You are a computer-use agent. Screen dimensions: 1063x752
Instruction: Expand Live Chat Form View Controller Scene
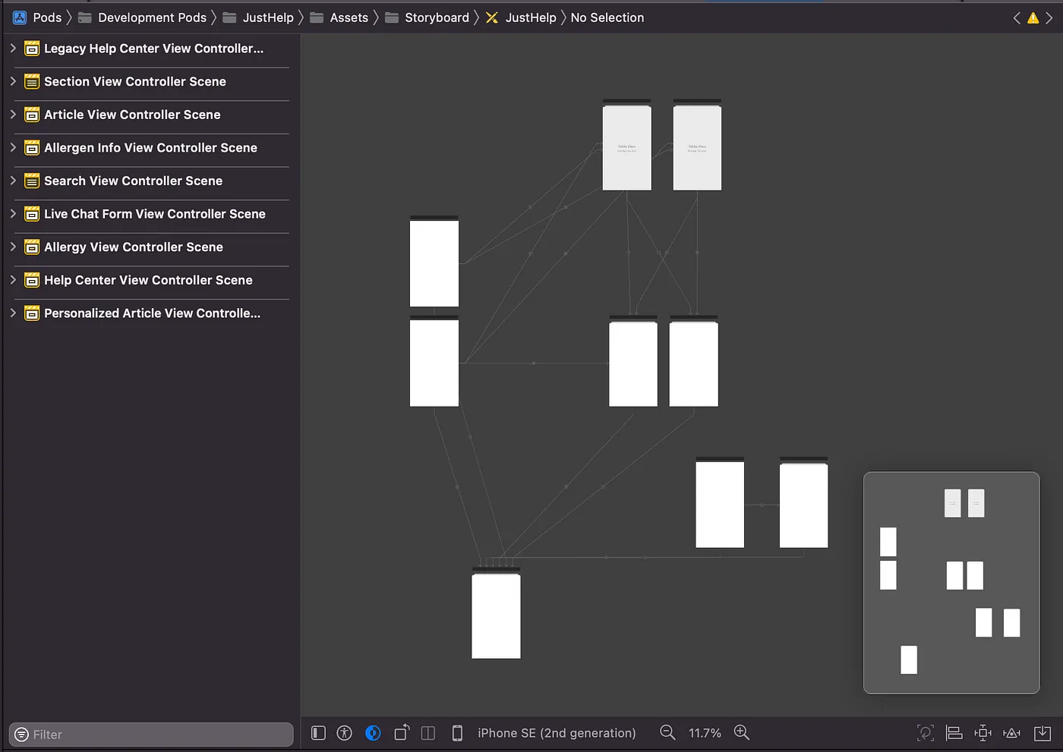click(12, 214)
